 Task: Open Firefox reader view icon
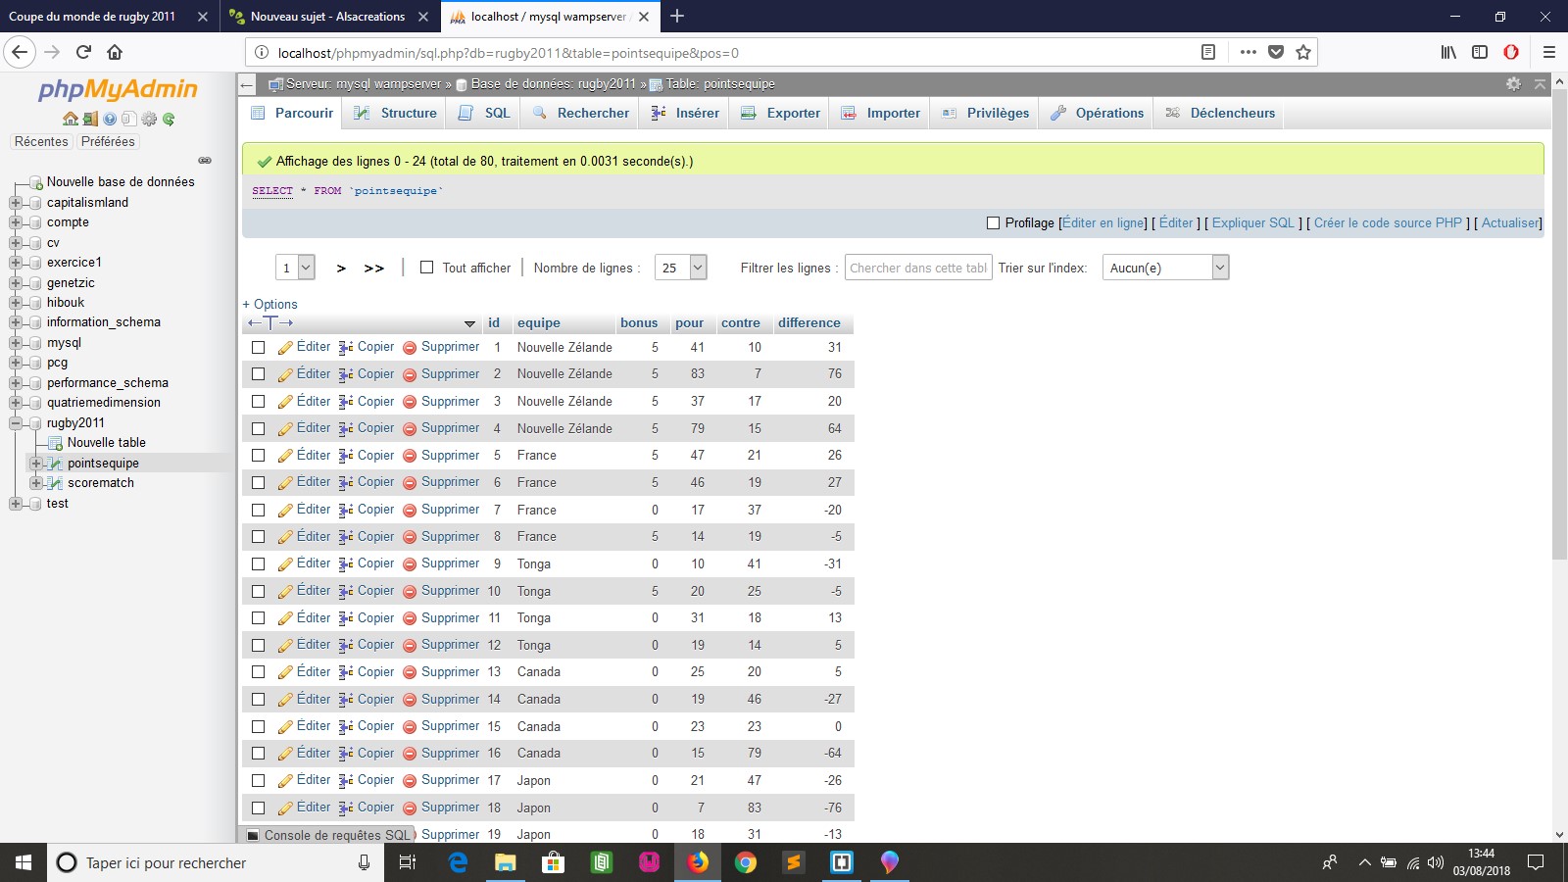(1208, 52)
